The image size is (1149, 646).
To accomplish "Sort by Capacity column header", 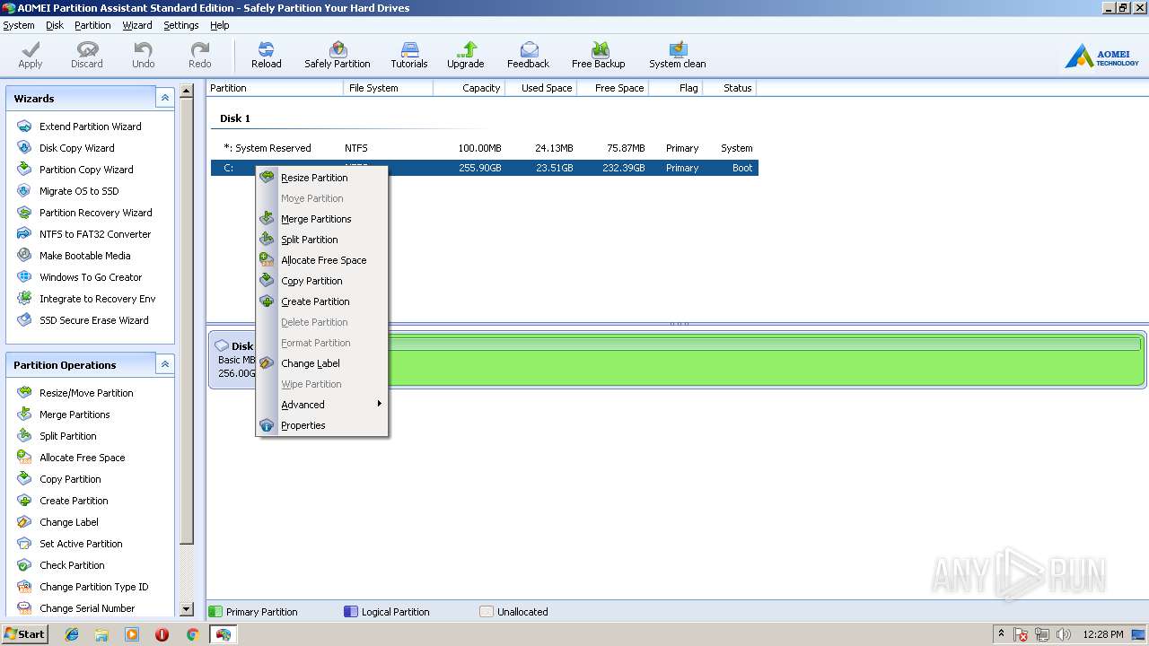I will pos(469,88).
